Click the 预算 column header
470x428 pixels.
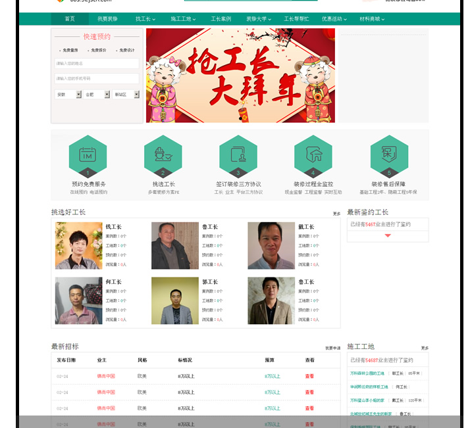click(270, 360)
